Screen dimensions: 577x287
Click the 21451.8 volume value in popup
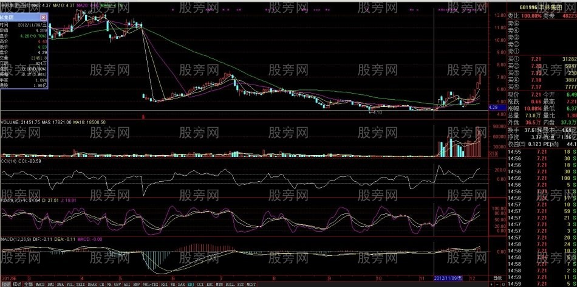(x=39, y=58)
